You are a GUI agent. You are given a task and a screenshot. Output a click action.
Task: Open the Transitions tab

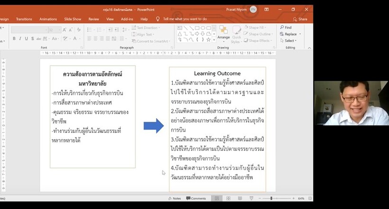pos(24,19)
